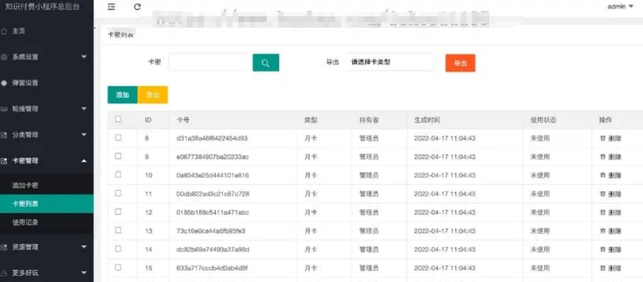Image resolution: width=643 pixels, height=282 pixels.
Task: Select the checkbox for row ID 13
Action: point(118,230)
